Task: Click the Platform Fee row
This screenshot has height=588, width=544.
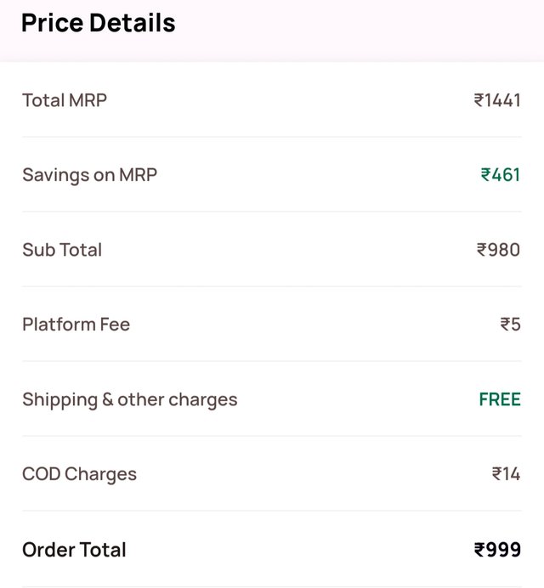Action: (x=272, y=325)
